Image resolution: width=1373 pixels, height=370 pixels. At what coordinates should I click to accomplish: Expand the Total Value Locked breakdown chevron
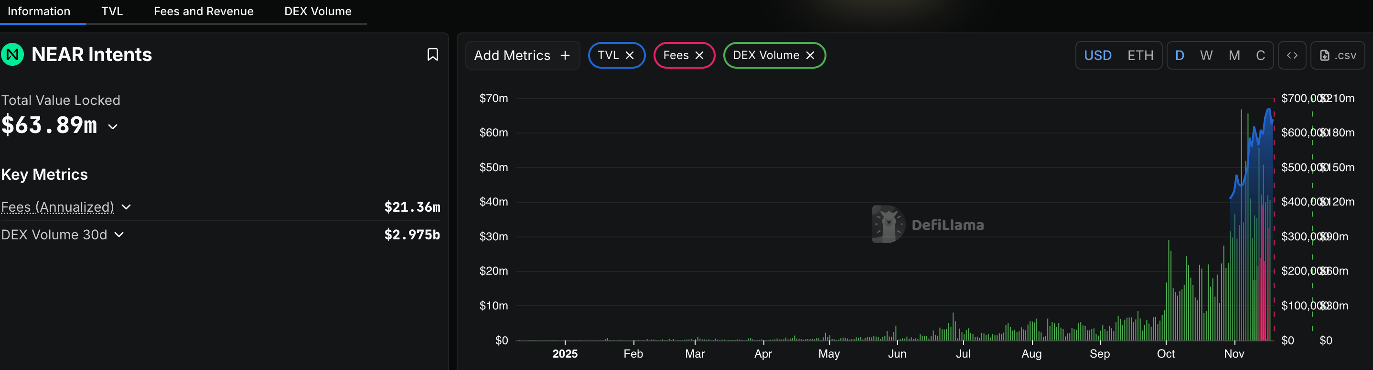tap(112, 126)
